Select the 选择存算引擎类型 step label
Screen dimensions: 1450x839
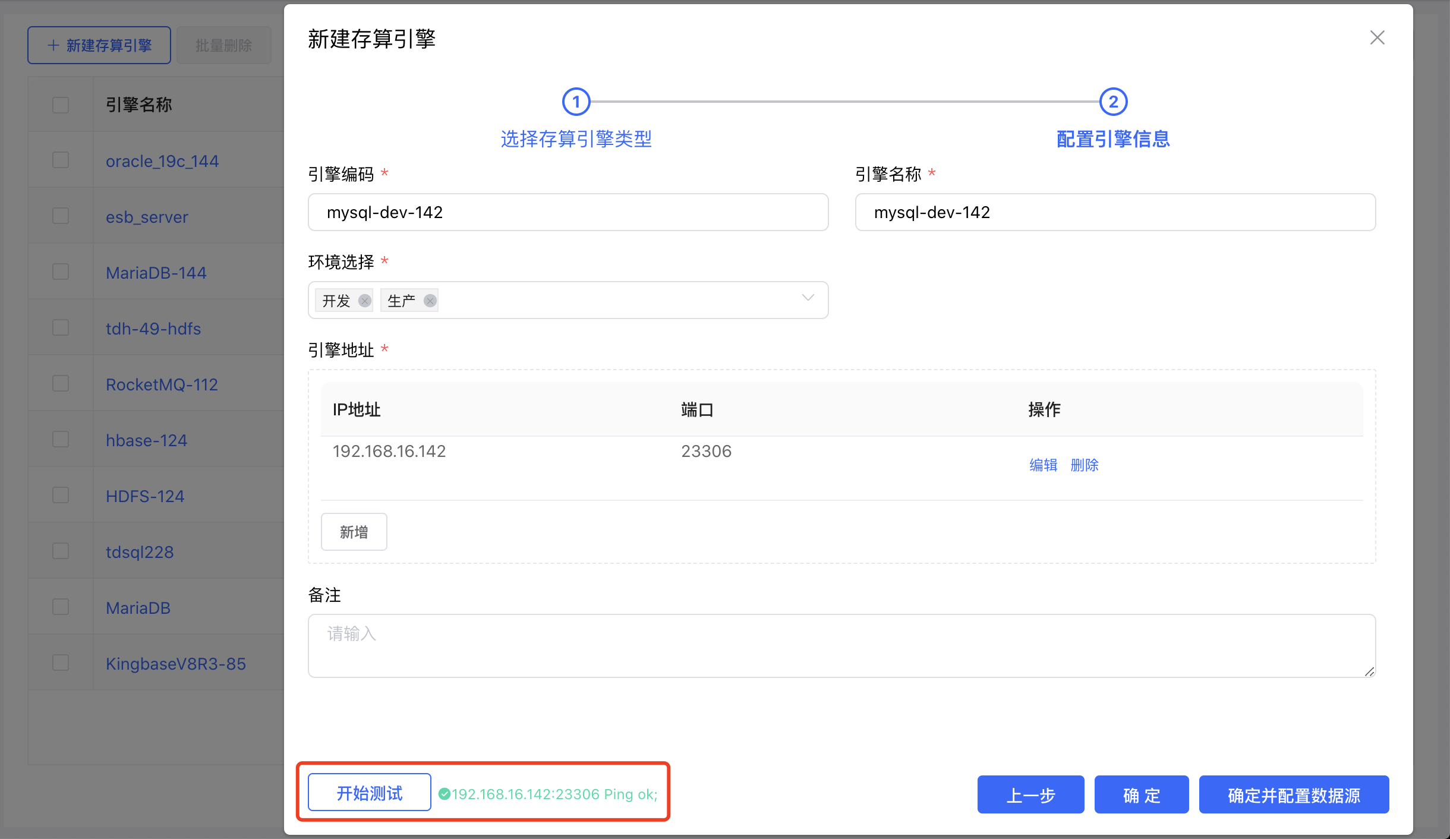tap(575, 139)
